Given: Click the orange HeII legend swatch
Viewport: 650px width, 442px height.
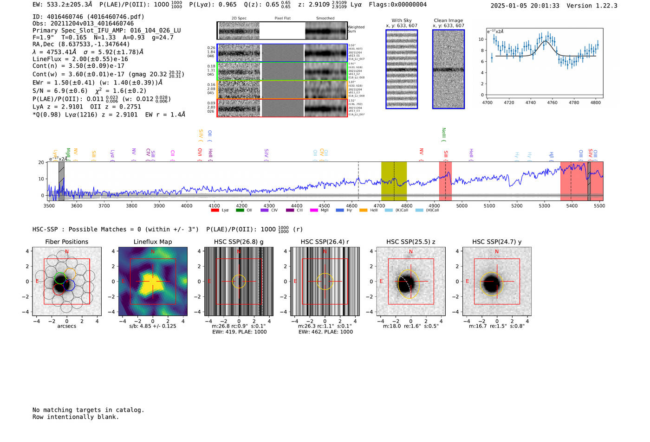Looking at the screenshot, I should coord(364,210).
